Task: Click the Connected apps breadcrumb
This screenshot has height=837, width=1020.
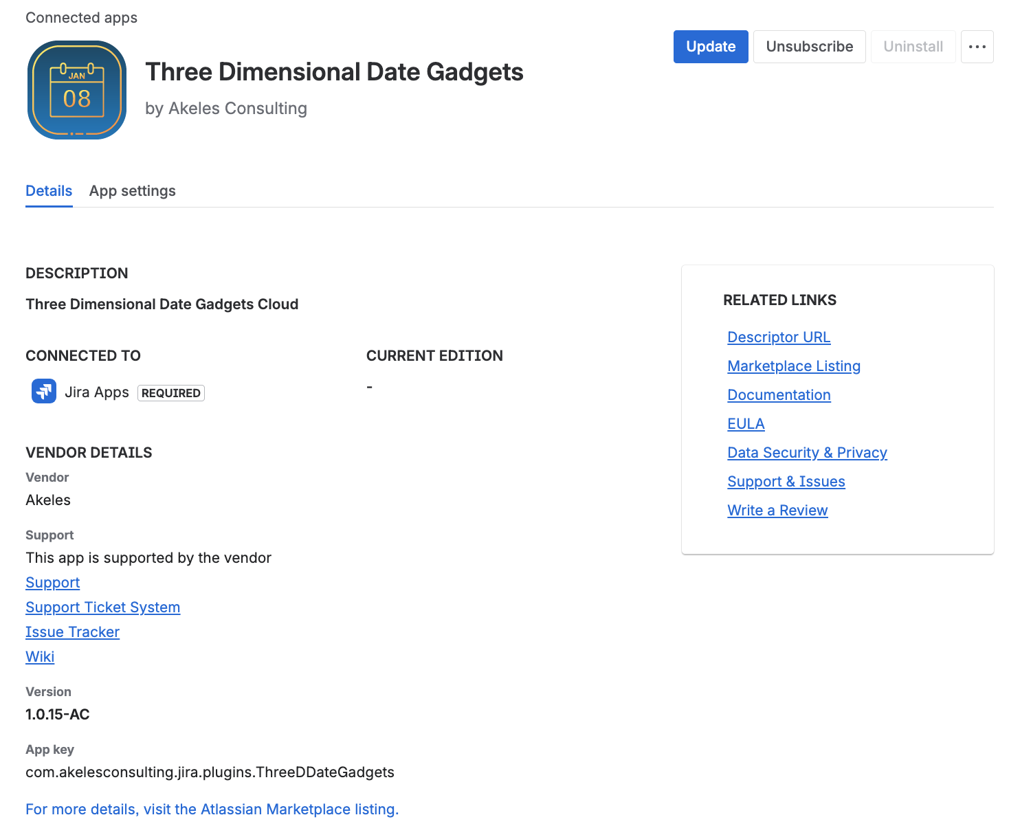Action: [81, 17]
